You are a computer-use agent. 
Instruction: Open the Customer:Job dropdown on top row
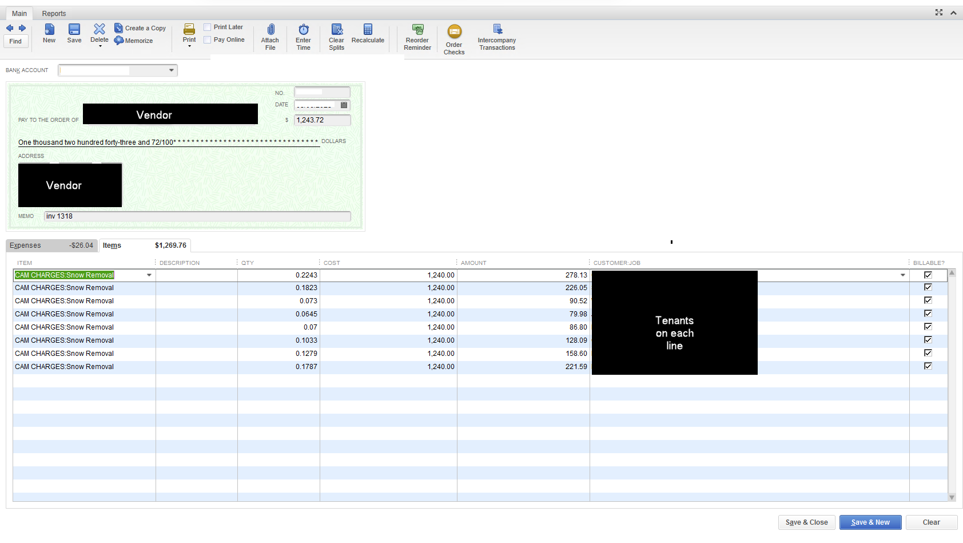(x=902, y=275)
